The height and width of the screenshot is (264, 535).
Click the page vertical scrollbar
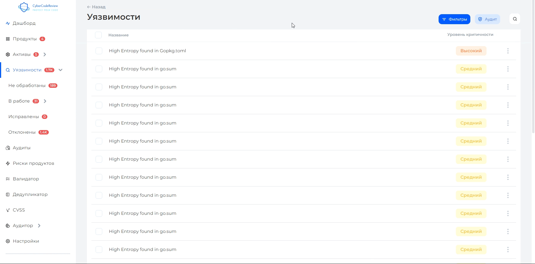click(533, 83)
